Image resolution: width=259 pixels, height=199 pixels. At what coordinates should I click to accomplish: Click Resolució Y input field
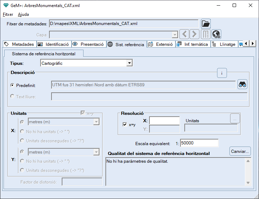pos(164,129)
